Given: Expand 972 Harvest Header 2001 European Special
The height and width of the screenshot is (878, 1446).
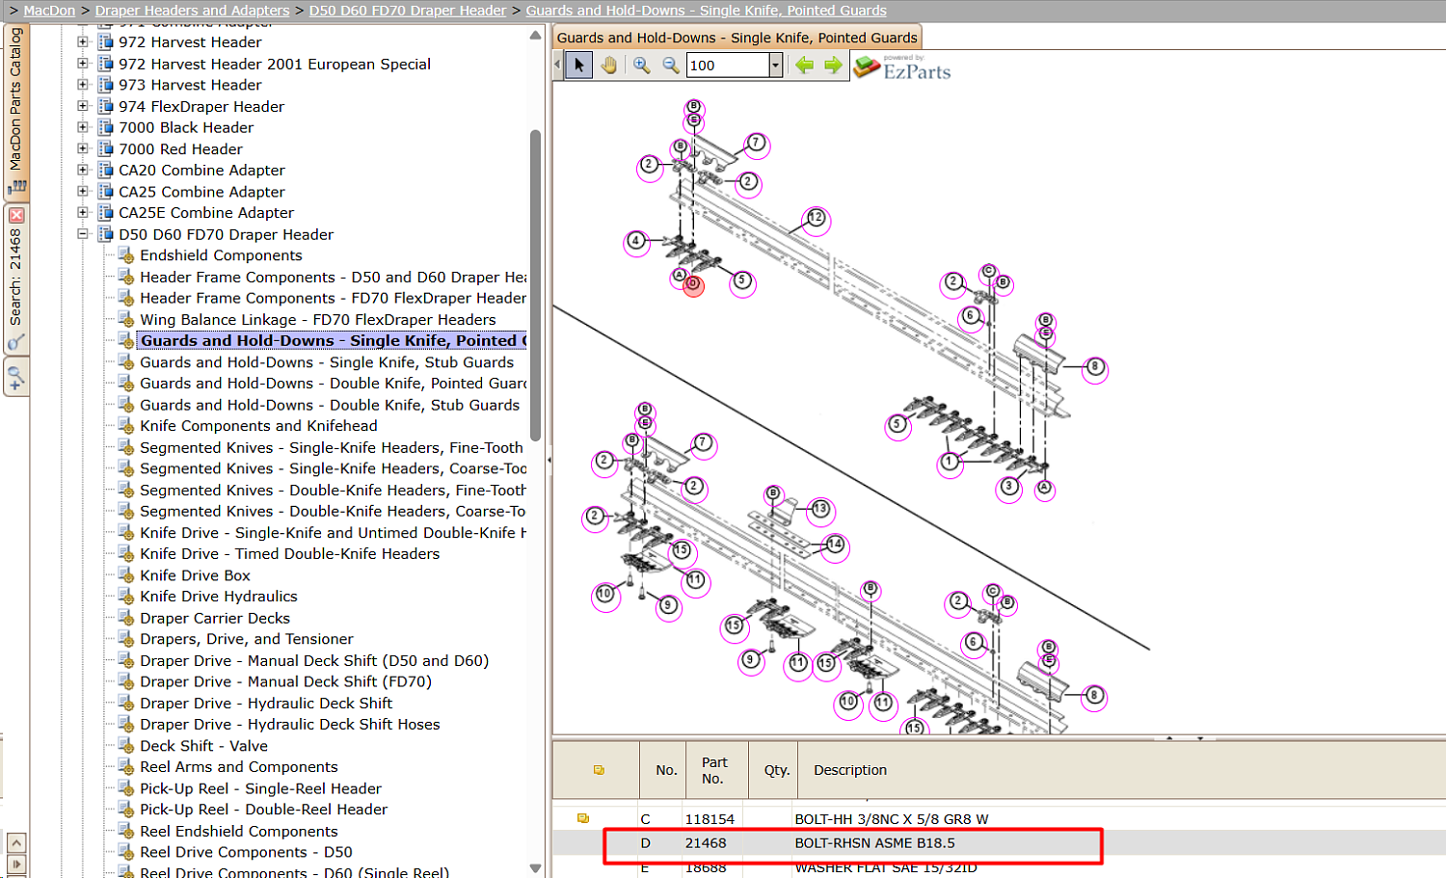Looking at the screenshot, I should pyautogui.click(x=83, y=64).
